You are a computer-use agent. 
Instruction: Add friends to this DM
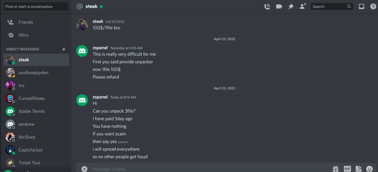tap(303, 6)
